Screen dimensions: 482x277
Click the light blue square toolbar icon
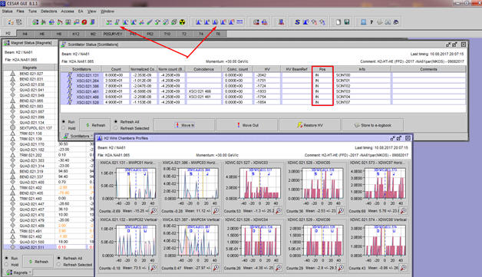(x=363, y=22)
